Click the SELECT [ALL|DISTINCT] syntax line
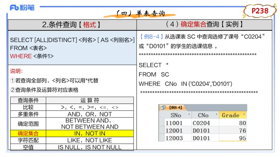 pyautogui.click(x=72, y=40)
